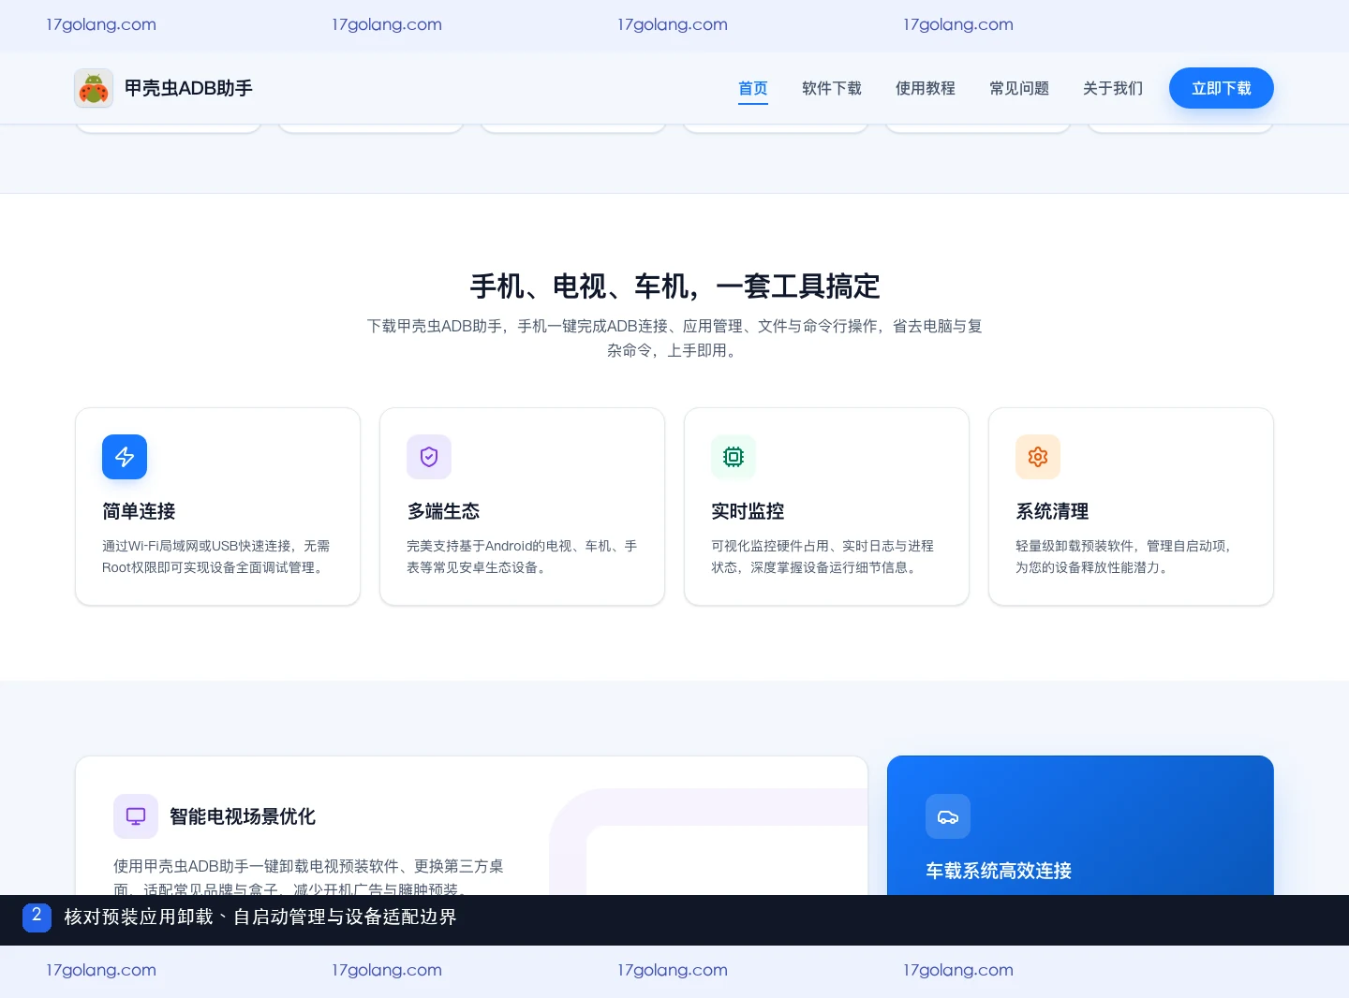Viewport: 1349px width, 998px height.
Task: Click the subtitle starting 下载甲壳虫ADB助手
Action: pos(674,338)
